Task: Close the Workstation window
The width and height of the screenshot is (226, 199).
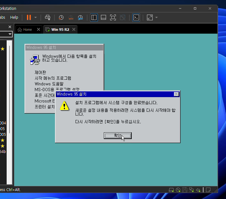Action: 210,9
